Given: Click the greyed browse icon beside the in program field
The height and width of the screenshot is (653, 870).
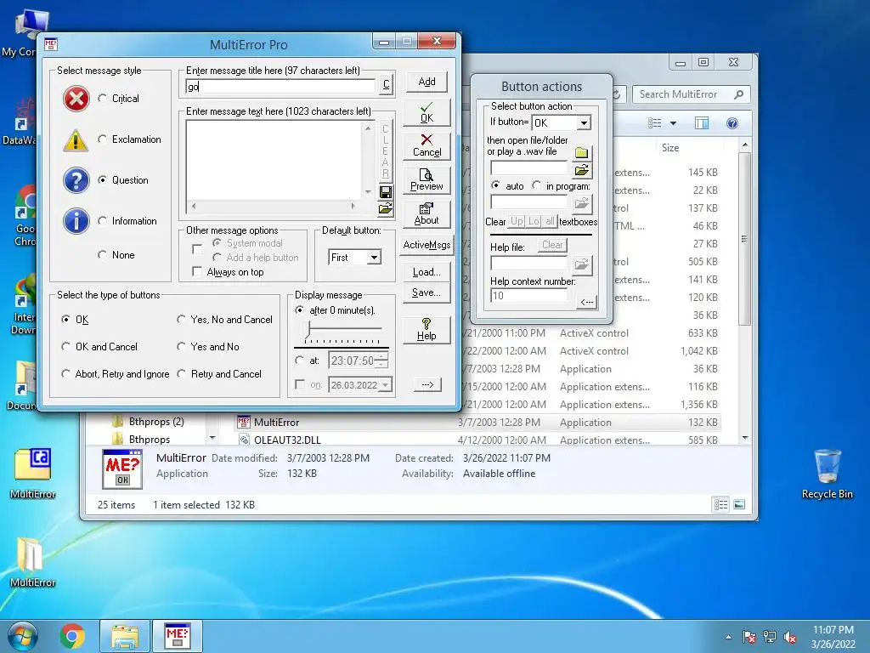Looking at the screenshot, I should [581, 204].
